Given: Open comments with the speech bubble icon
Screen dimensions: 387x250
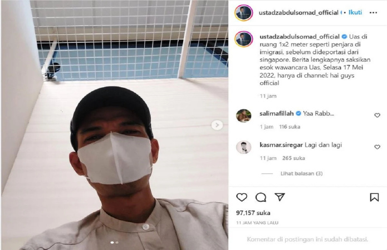Looking at the screenshot, I should 261,197.
